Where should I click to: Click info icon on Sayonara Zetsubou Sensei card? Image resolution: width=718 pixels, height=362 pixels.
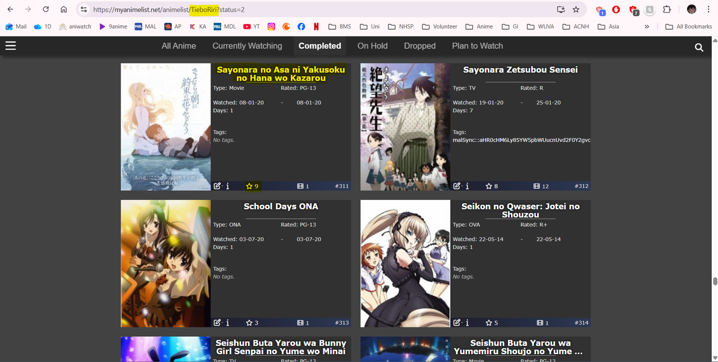[467, 186]
